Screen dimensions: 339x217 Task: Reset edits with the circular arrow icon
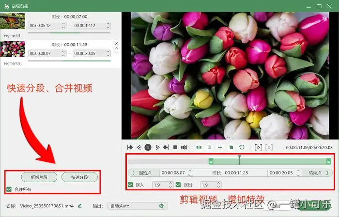click(x=242, y=147)
